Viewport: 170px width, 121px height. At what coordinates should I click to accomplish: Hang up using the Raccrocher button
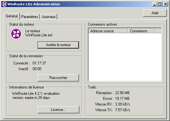pyautogui.click(x=58, y=78)
